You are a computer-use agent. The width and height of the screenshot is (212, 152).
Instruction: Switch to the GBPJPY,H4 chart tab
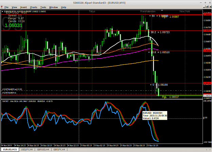tap(59, 149)
